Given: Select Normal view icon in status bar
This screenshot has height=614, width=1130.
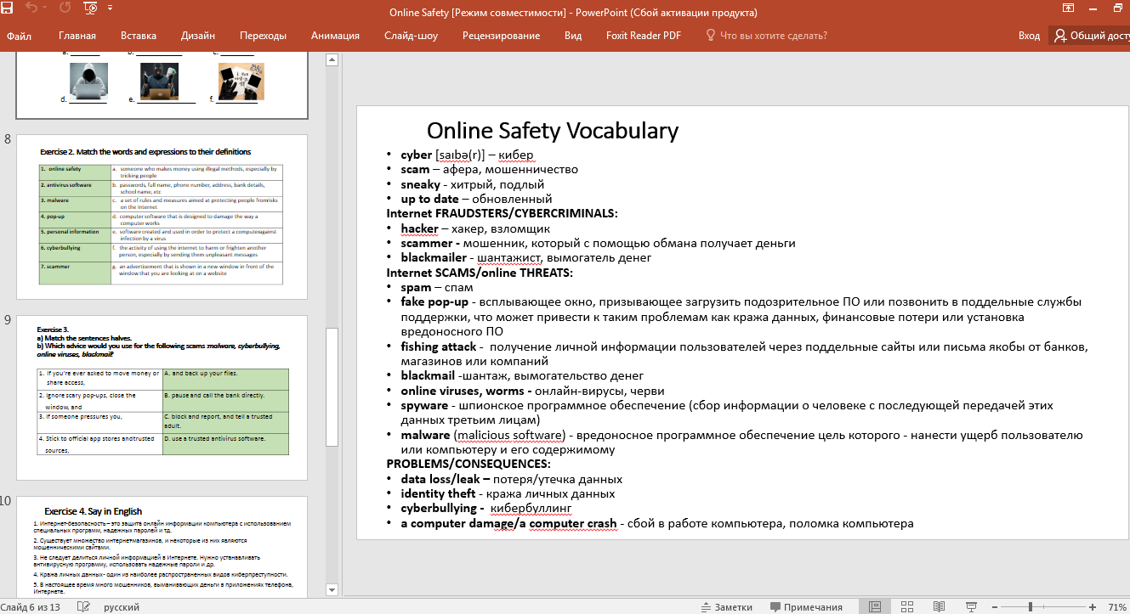Looking at the screenshot, I should coord(875,606).
